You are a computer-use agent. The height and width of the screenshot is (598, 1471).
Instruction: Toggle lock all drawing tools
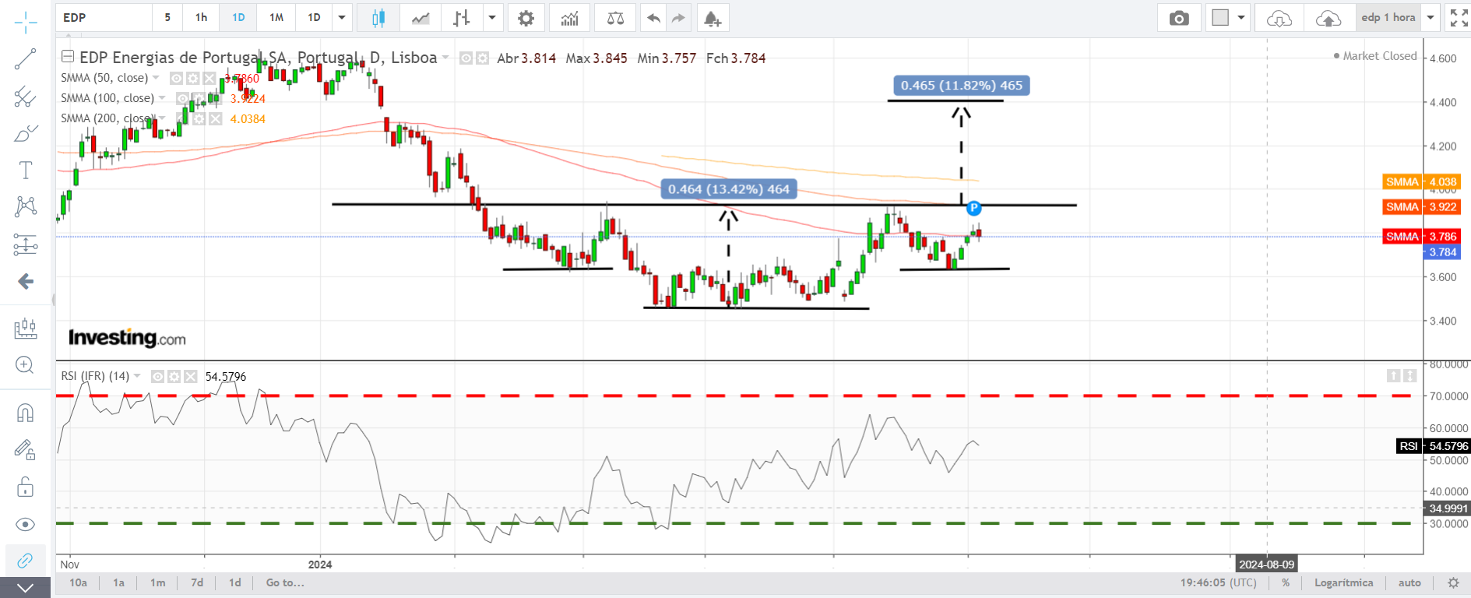[25, 487]
